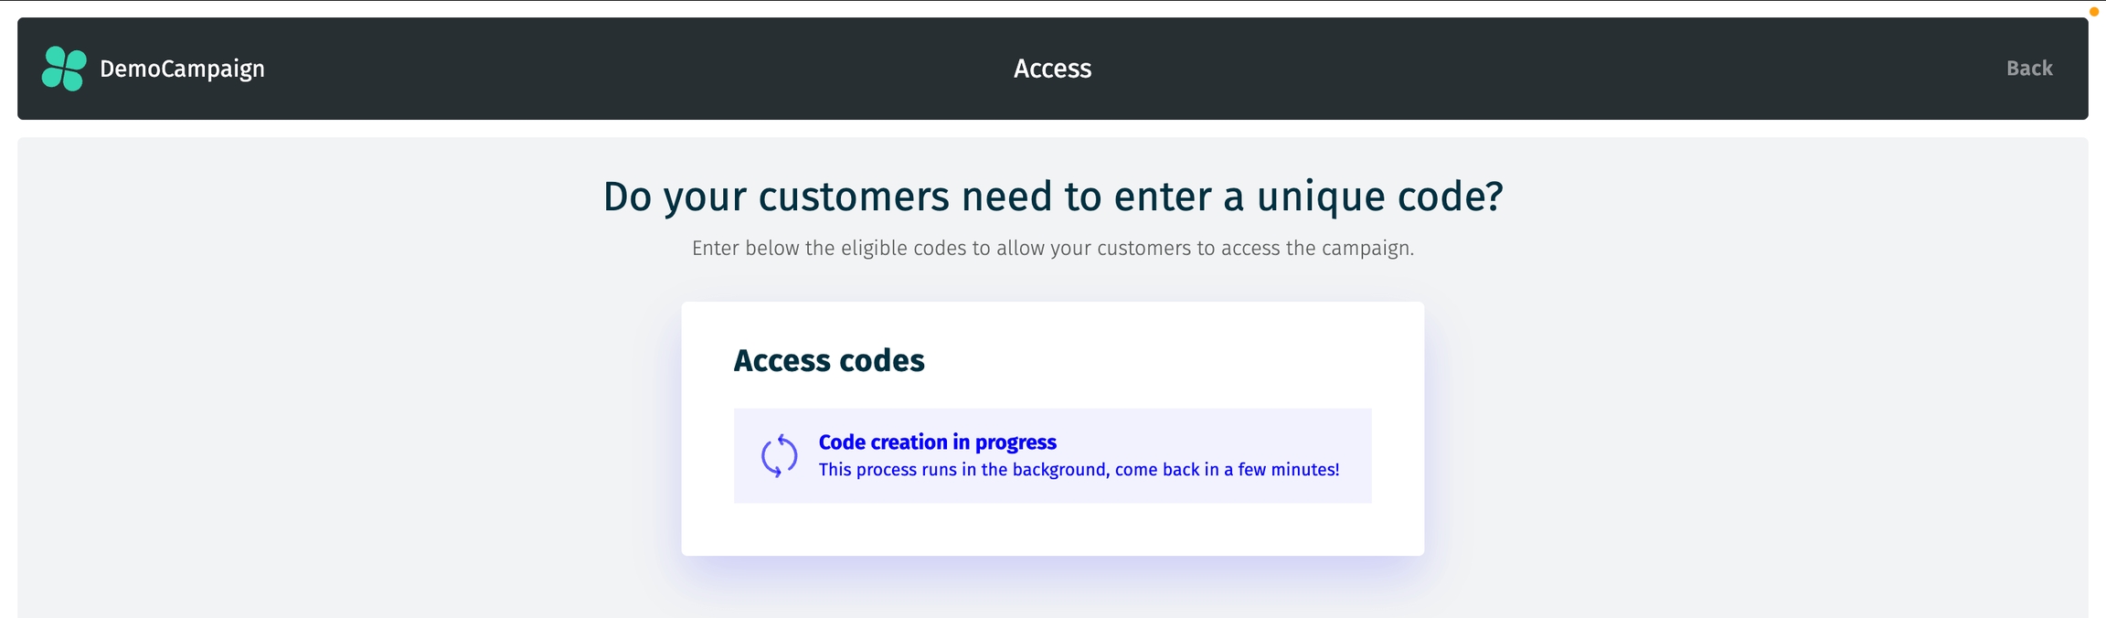The image size is (2106, 618).
Task: Click the gray page background left of card
Action: tap(347, 430)
